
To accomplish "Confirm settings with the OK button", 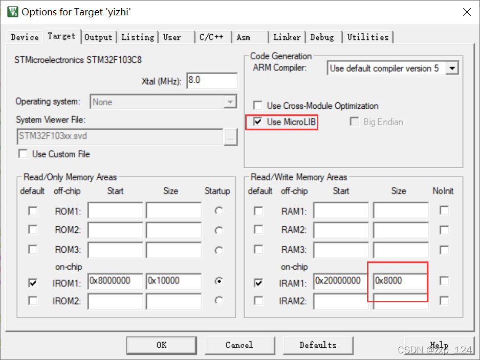I will [162, 345].
